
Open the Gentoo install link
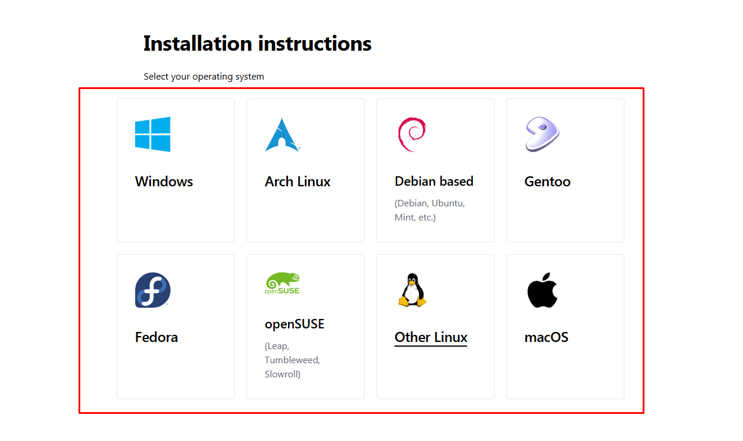point(547,182)
